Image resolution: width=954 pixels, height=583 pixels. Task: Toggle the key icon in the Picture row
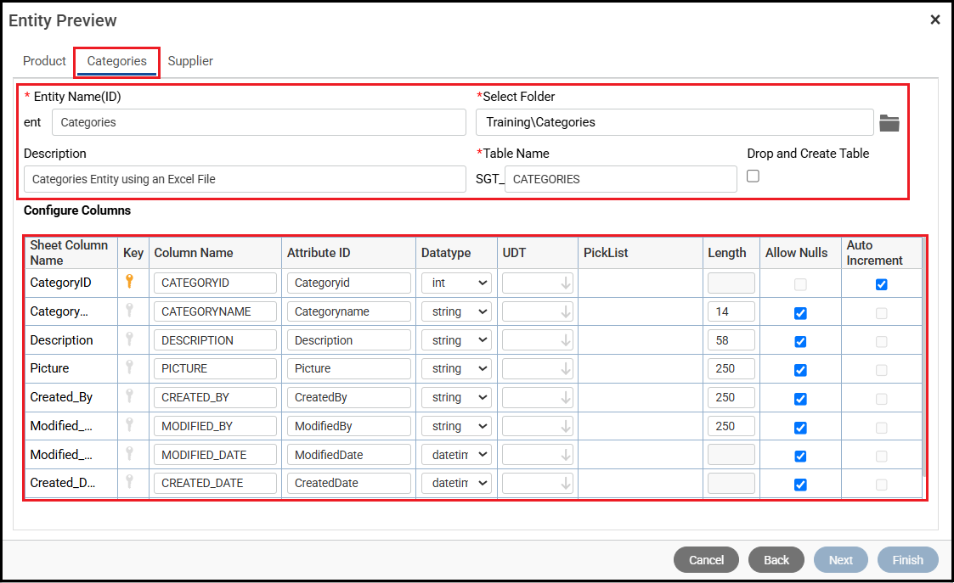point(129,367)
